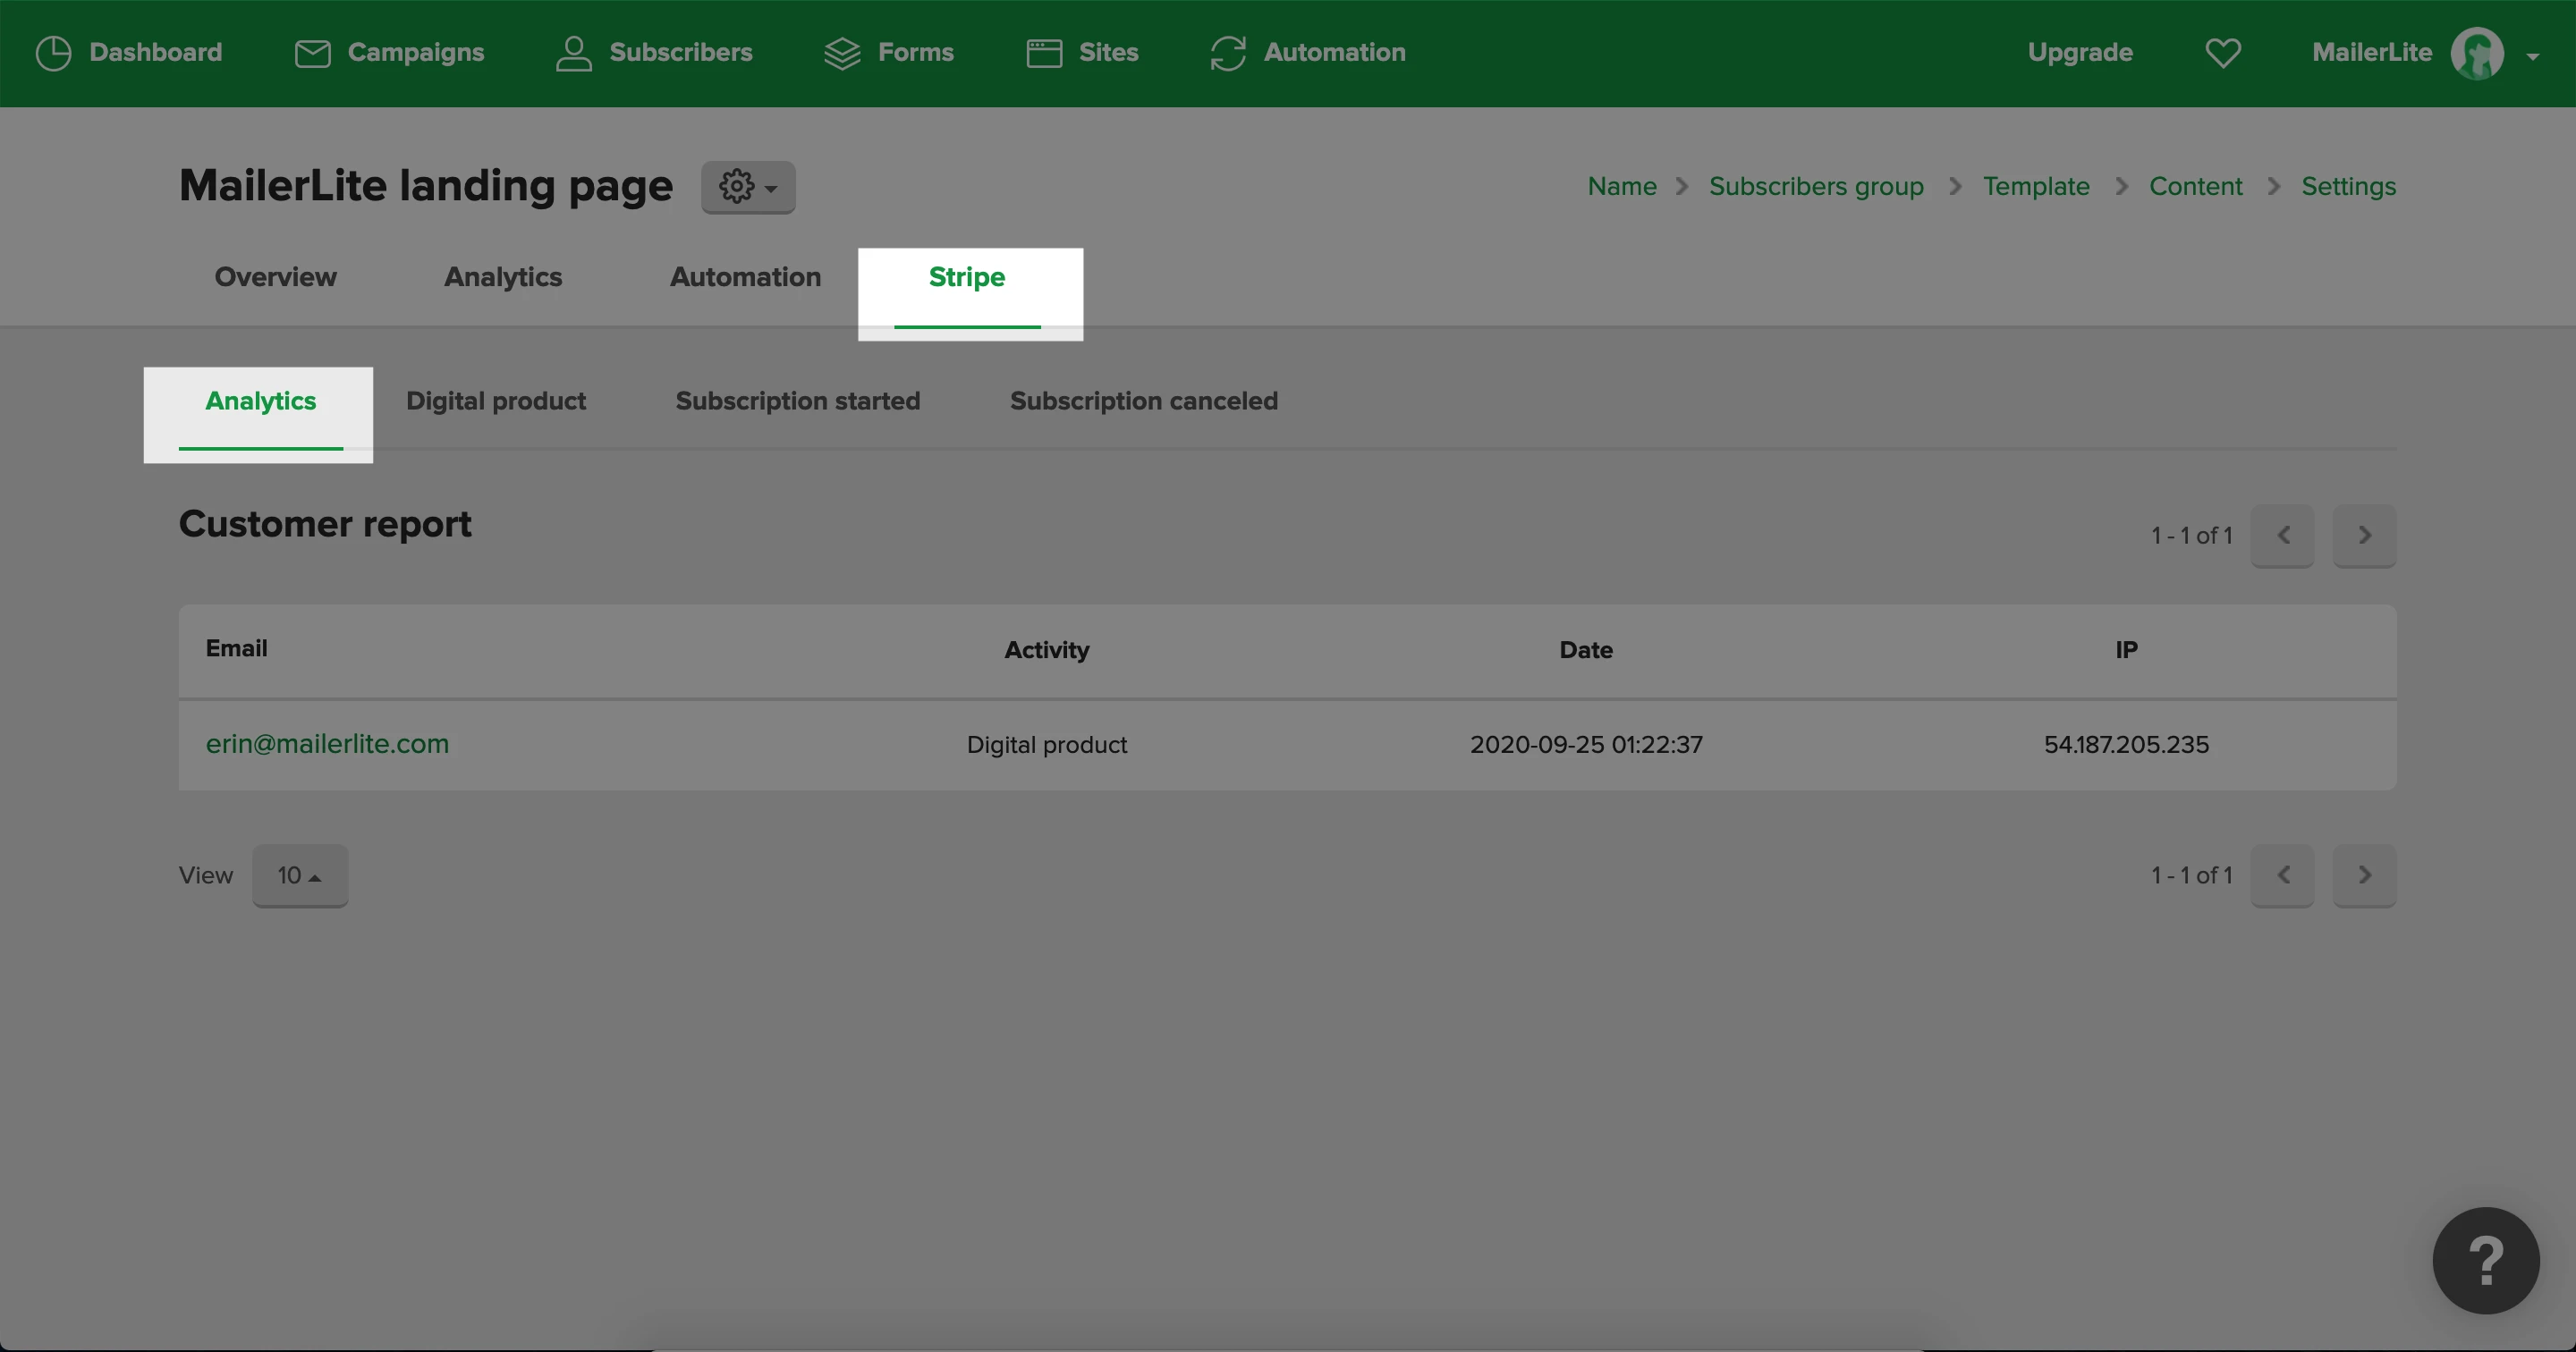Switch to the Overview tab
This screenshot has height=1352, width=2576.
click(275, 277)
